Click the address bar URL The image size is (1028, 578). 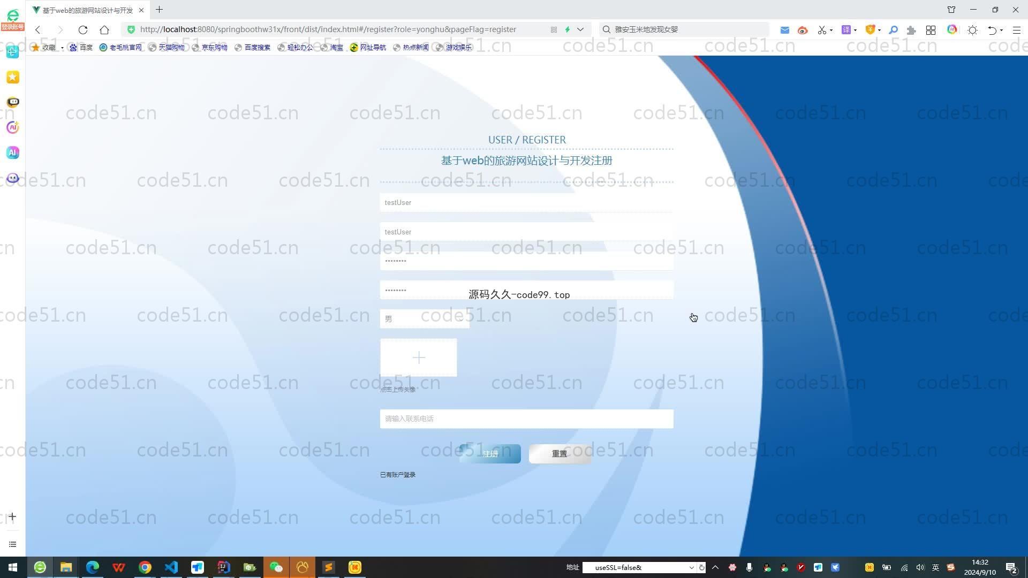coord(328,29)
